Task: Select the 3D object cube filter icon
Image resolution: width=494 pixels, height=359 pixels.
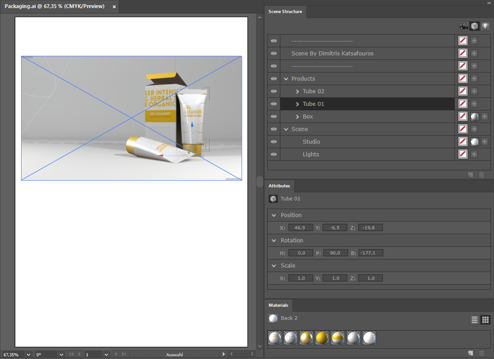Action: click(475, 26)
